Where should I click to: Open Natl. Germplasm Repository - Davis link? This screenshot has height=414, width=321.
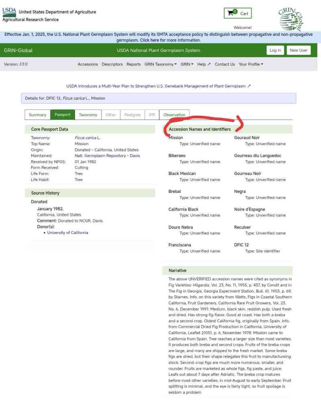(107, 156)
